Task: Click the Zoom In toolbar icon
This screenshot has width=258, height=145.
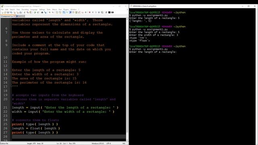Action: point(50,12)
